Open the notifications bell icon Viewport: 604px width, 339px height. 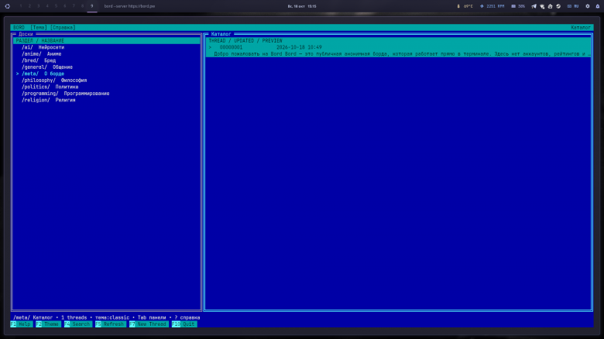pyautogui.click(x=598, y=6)
